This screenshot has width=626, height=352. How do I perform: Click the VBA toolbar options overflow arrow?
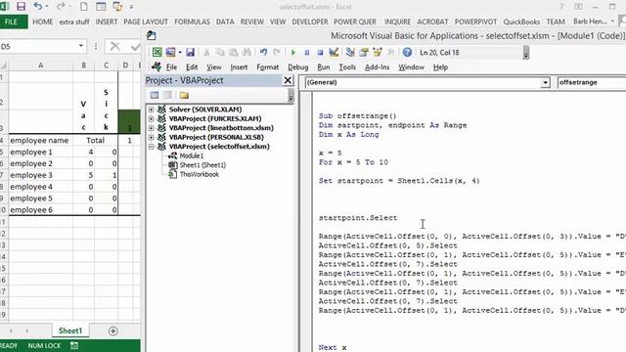526,52
